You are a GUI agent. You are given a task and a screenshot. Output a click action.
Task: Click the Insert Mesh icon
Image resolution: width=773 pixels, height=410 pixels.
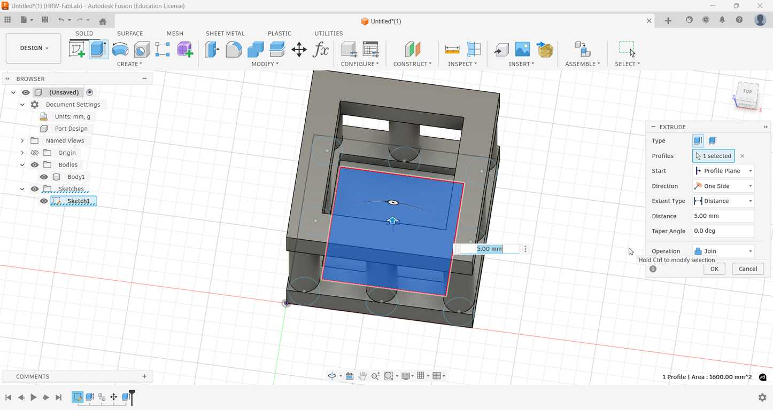[544, 50]
